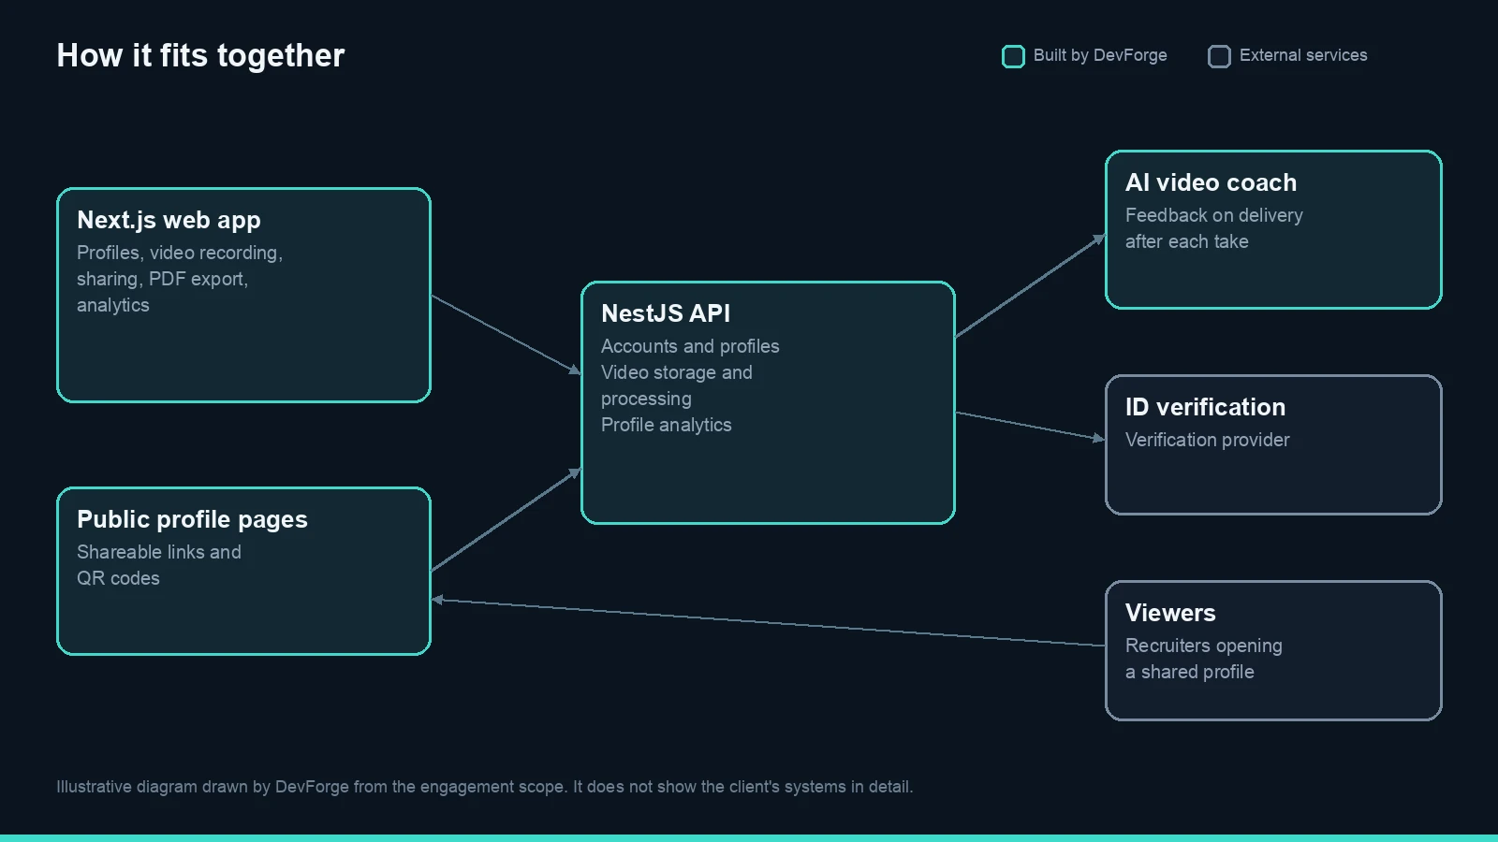Screen dimensions: 1498x842
Task: Click 'Verification provider' text
Action: 1208,440
